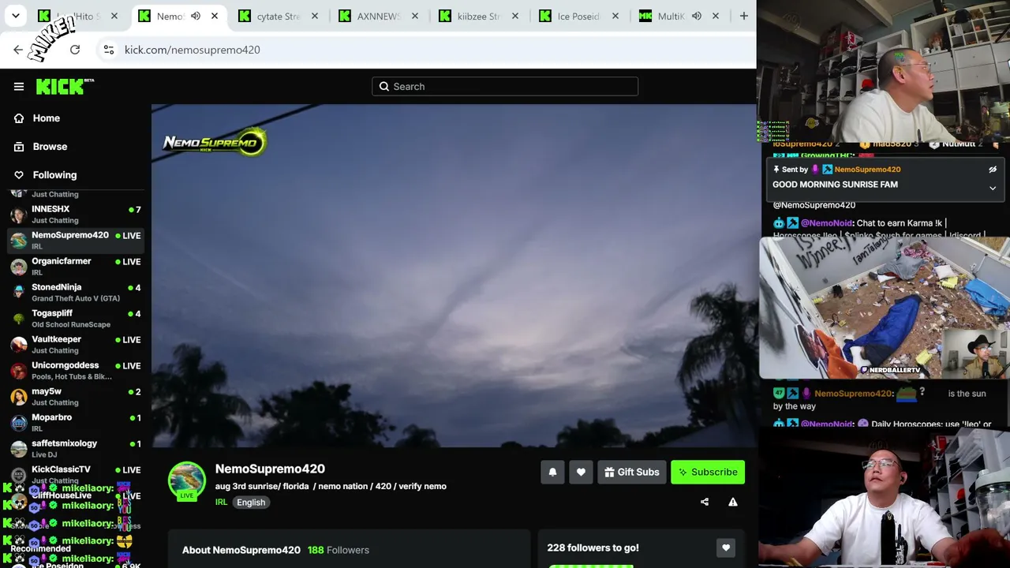This screenshot has width=1010, height=568.
Task: Focus the Kick search box
Action: click(x=505, y=87)
